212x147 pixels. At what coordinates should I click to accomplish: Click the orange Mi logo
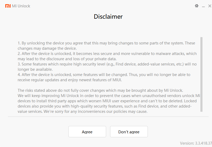click(8, 6)
